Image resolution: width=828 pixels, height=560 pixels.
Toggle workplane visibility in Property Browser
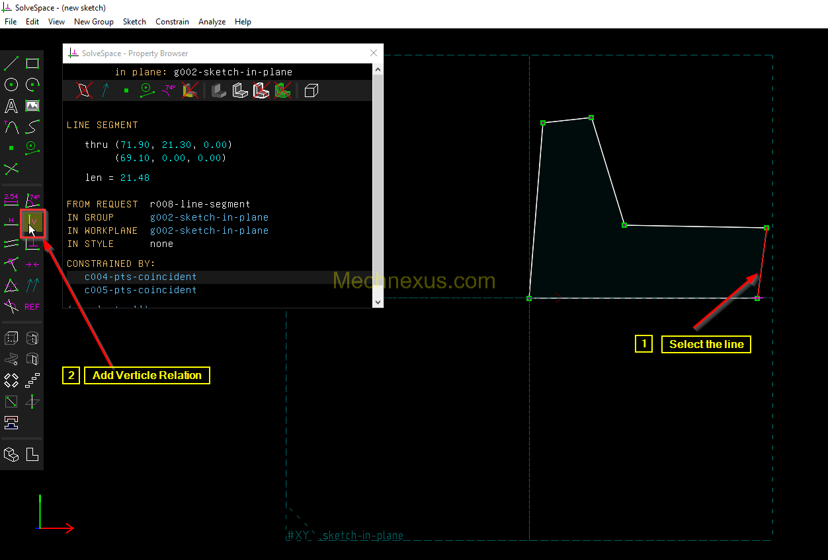[84, 90]
